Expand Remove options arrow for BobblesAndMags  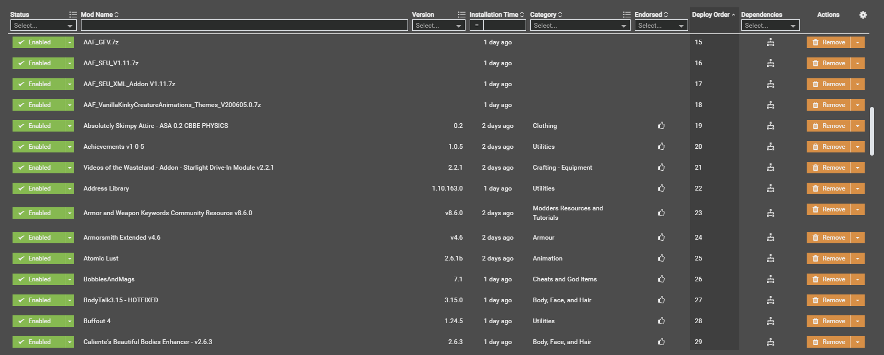click(x=857, y=279)
